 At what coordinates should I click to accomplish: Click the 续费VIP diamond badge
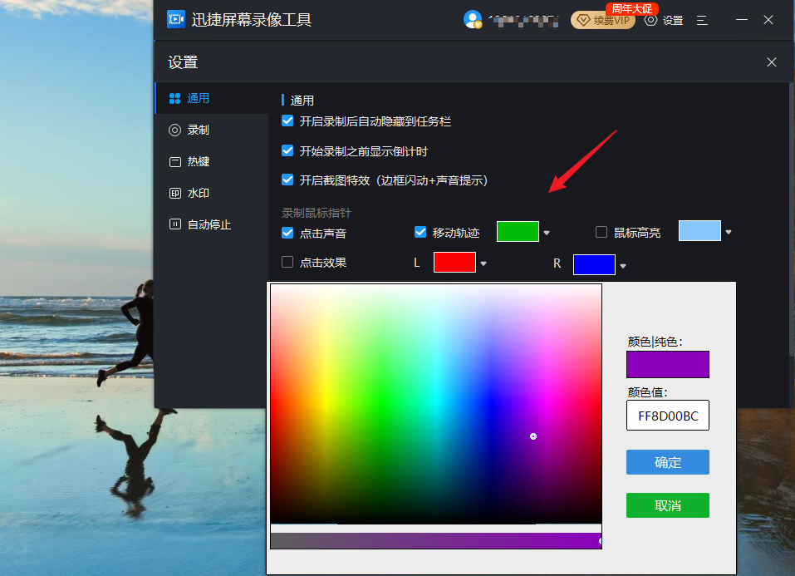pos(603,20)
